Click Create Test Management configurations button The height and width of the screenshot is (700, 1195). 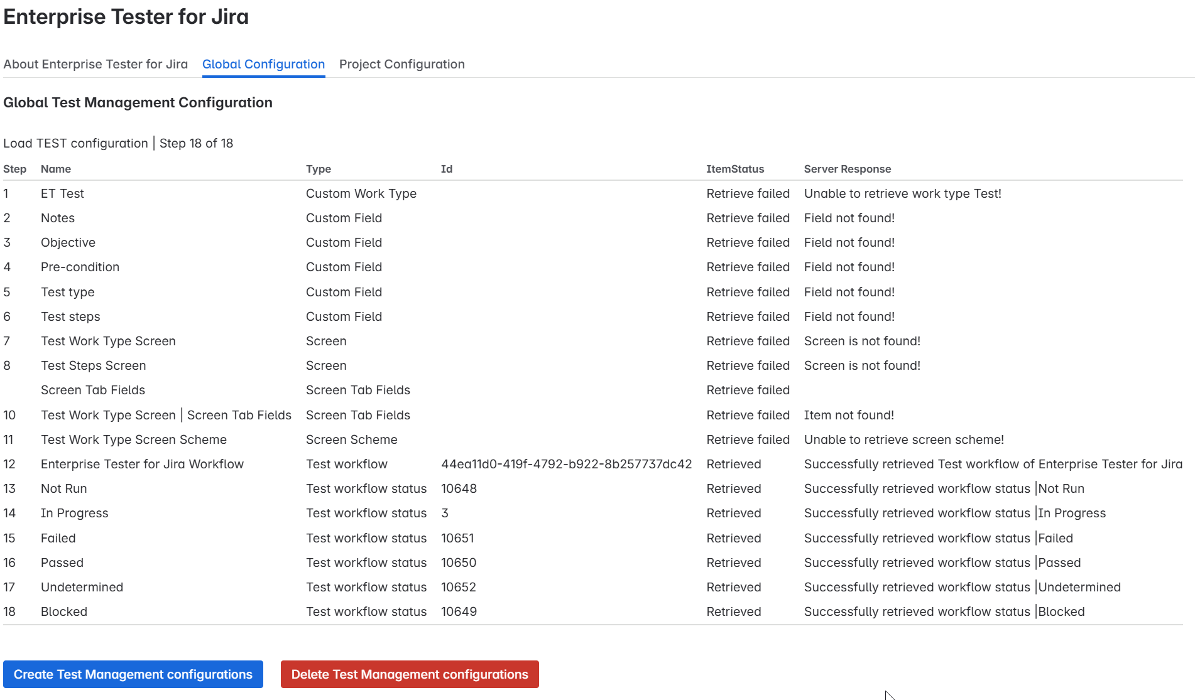click(x=133, y=674)
